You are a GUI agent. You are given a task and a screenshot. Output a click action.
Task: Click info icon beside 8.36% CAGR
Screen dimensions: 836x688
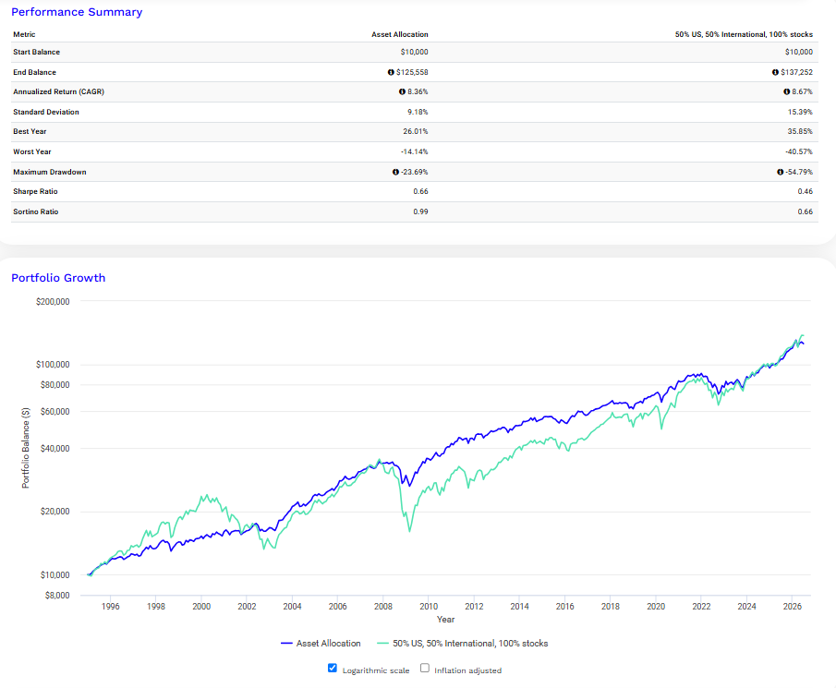[402, 91]
